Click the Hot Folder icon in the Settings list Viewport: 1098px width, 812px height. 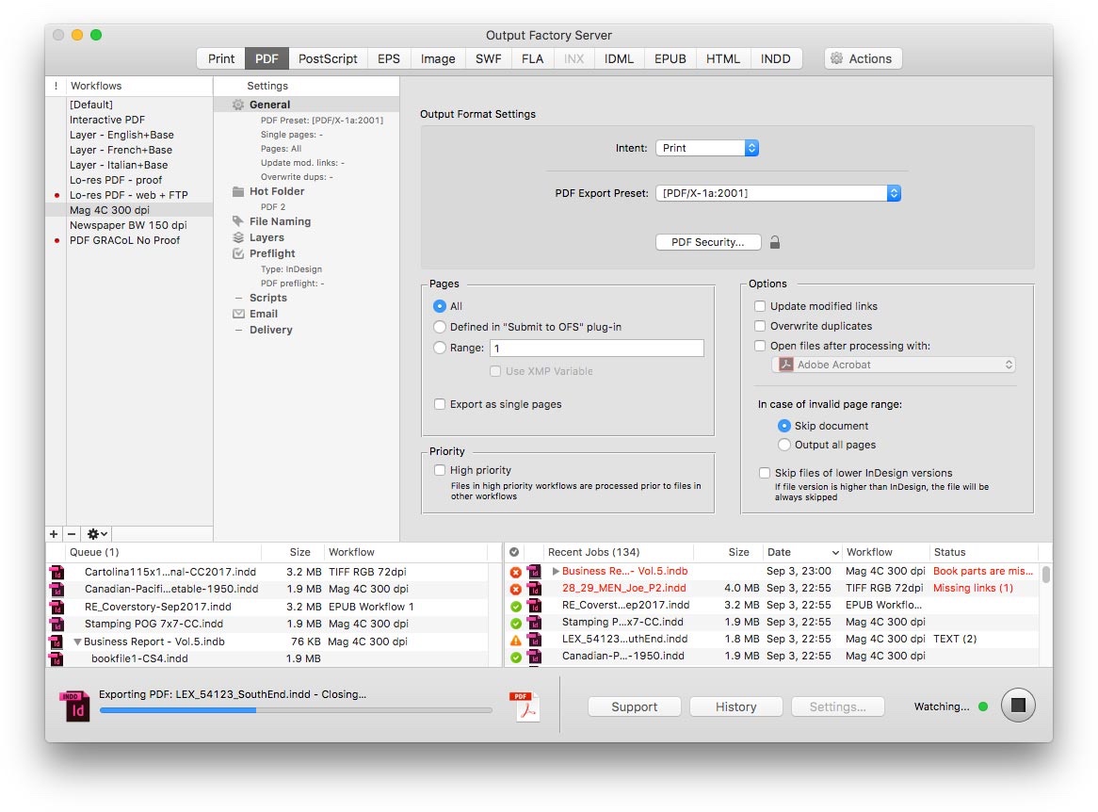point(238,191)
